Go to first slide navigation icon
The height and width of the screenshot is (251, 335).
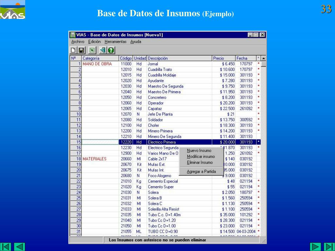[x=6, y=246]
